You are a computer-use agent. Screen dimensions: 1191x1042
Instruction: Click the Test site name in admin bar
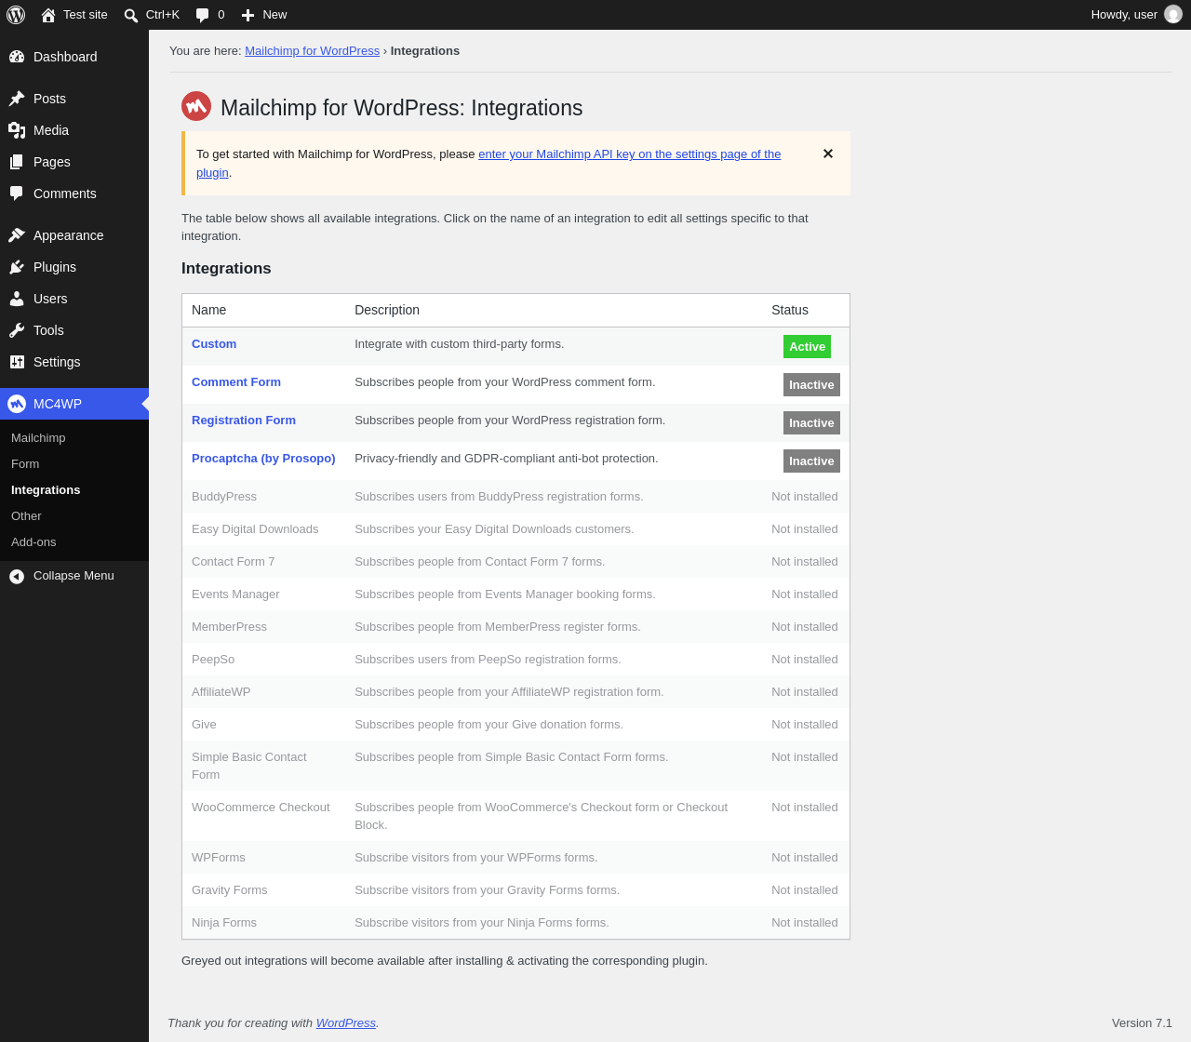point(86,15)
